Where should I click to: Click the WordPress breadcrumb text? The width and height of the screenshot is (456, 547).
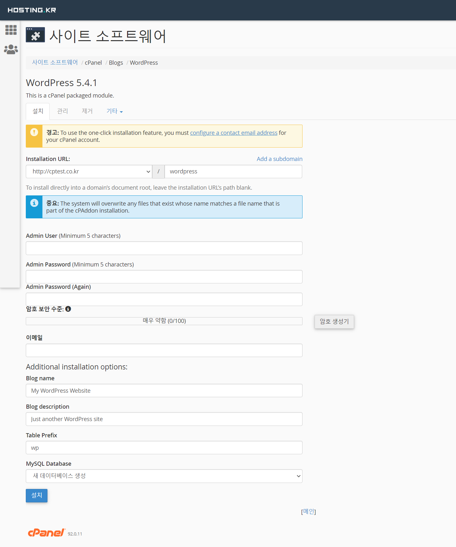click(x=144, y=63)
